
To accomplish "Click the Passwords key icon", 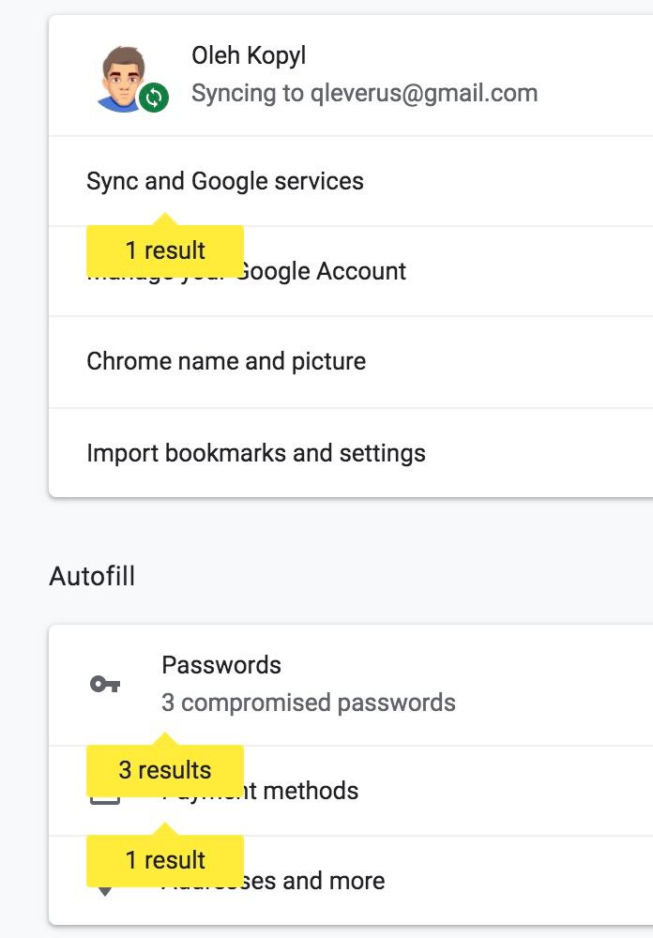I will pyautogui.click(x=105, y=684).
